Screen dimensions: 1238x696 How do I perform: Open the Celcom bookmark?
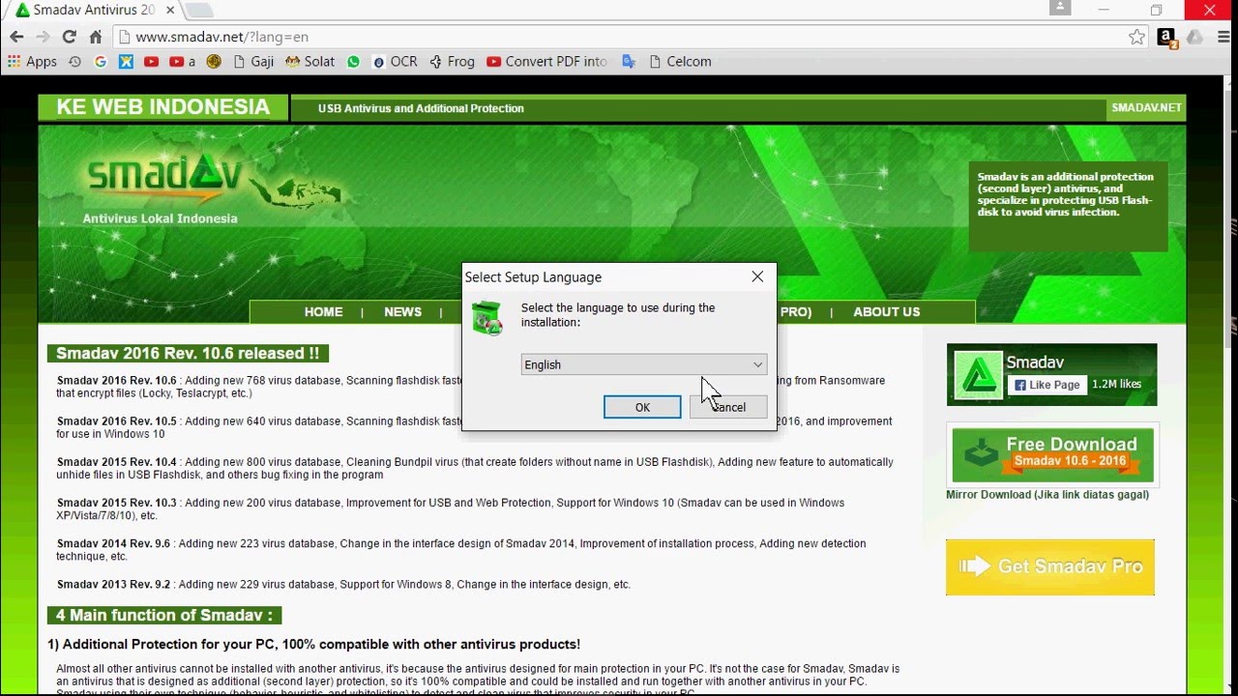tap(679, 61)
